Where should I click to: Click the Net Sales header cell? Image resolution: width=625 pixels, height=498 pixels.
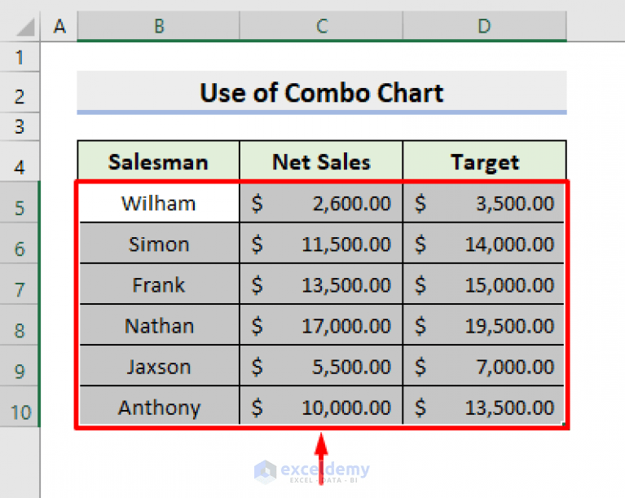coord(321,162)
